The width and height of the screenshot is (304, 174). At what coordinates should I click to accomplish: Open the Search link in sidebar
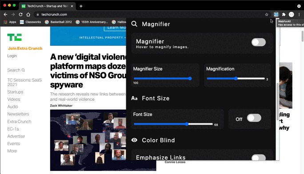(16, 70)
